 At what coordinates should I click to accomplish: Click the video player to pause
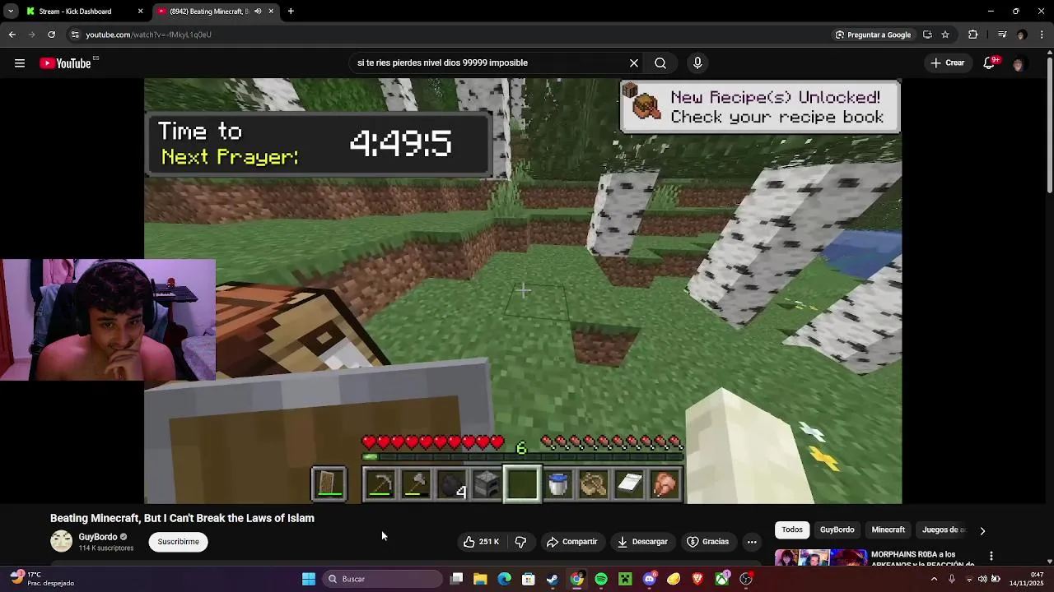click(x=523, y=291)
